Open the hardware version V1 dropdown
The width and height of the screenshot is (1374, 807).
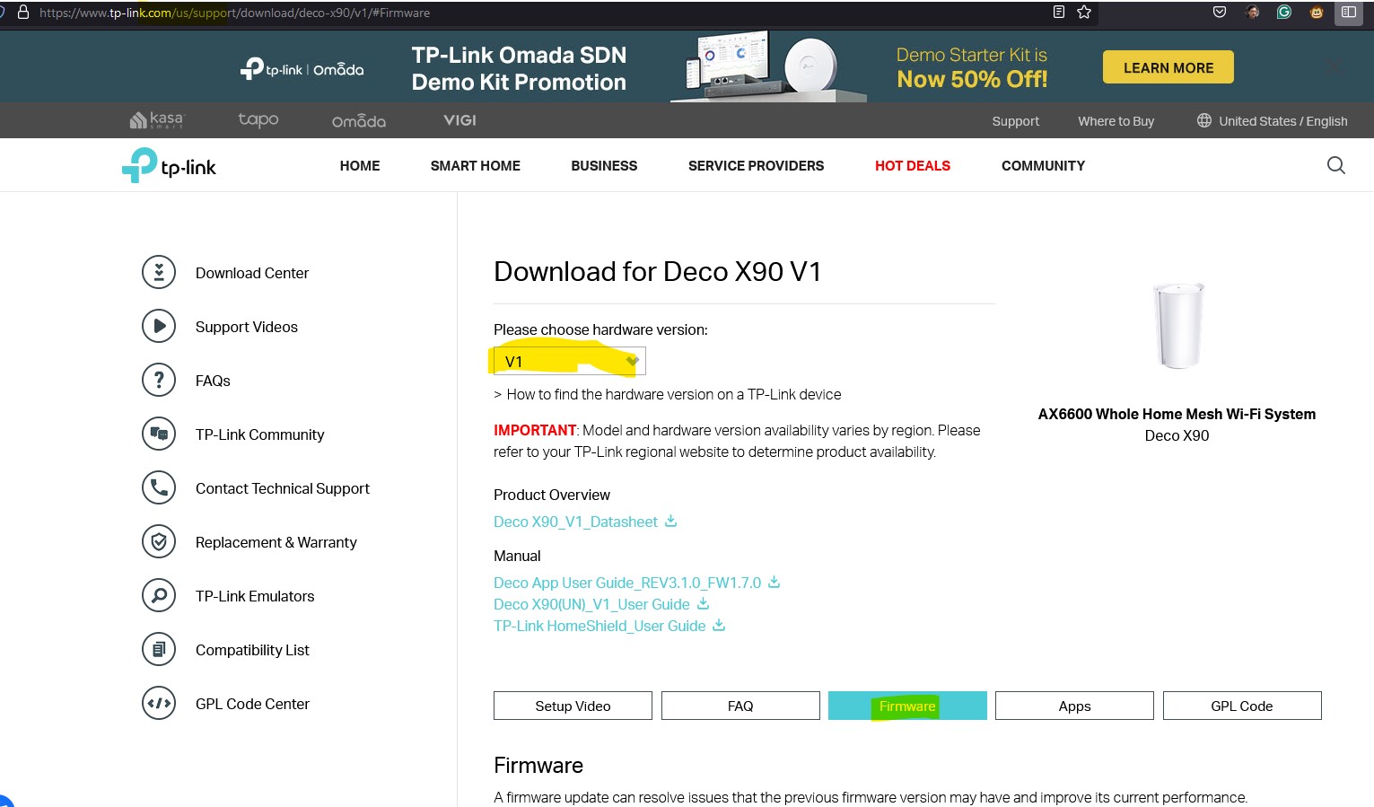click(569, 362)
